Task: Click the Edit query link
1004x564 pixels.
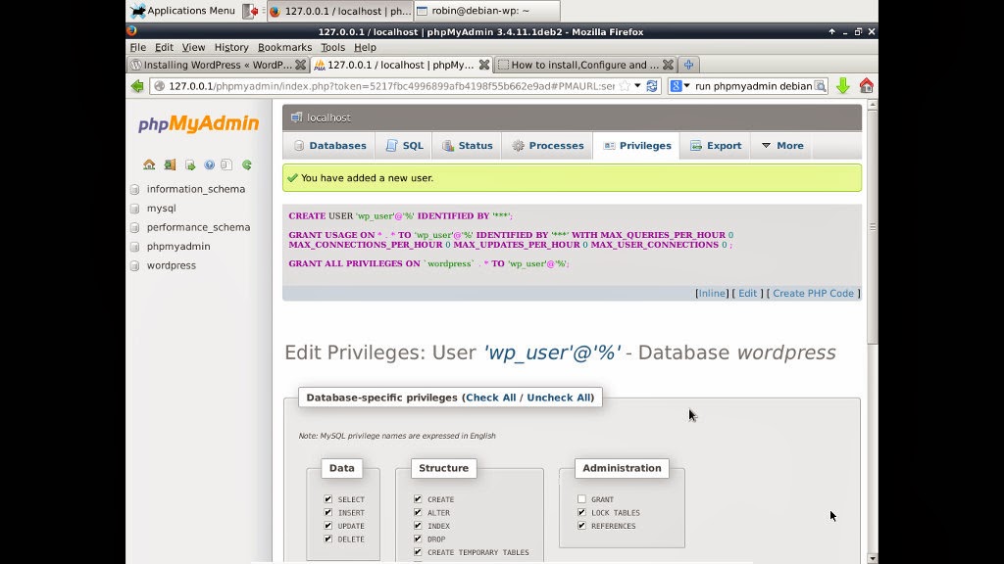Action: [x=747, y=294]
